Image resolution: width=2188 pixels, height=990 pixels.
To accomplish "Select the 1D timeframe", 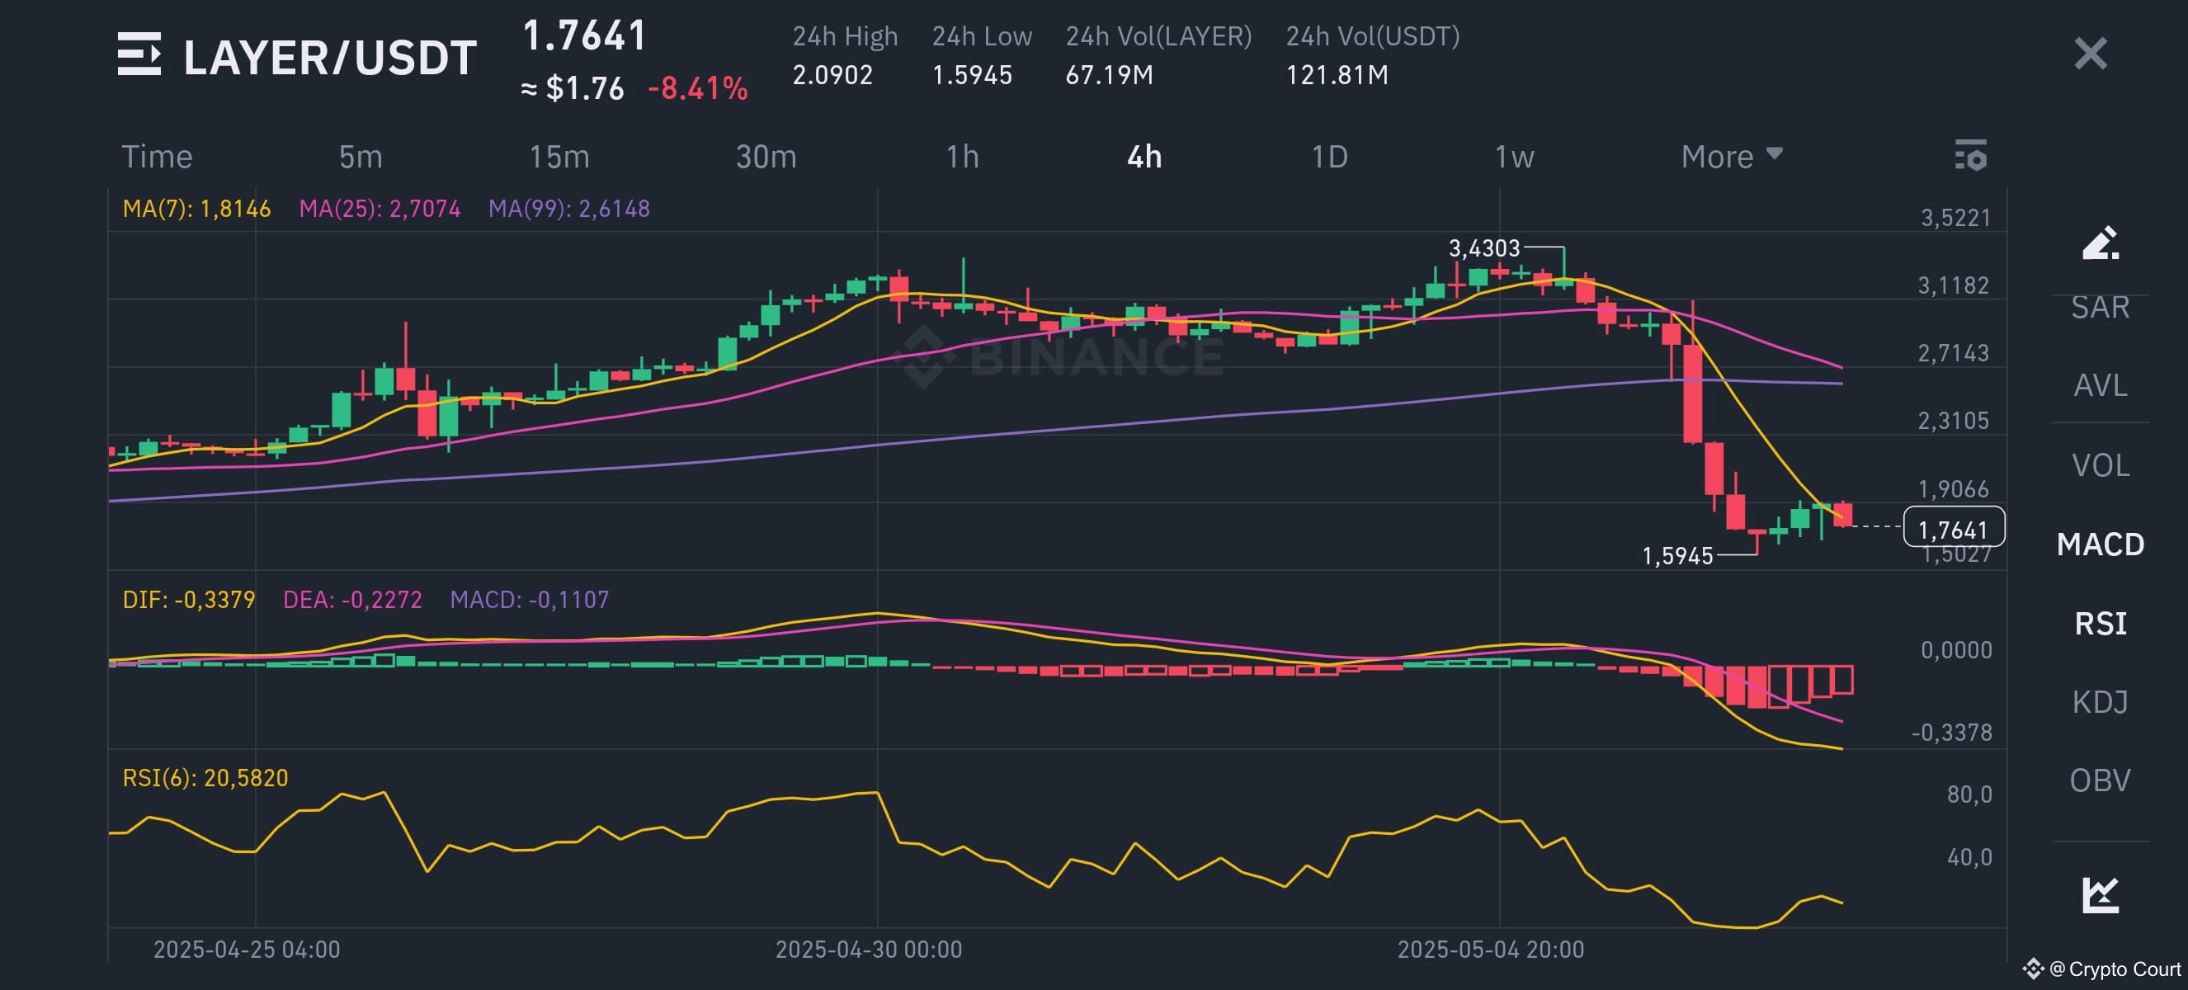I will click(1329, 157).
